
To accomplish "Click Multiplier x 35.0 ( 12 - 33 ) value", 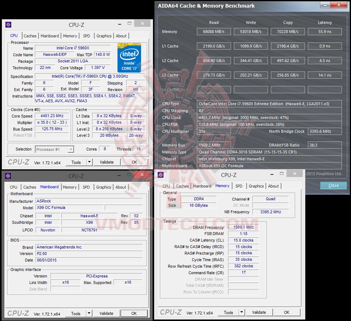I will [x=52, y=123].
